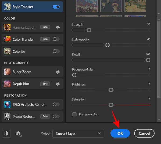Select the Style Transfer filter label
Screen dimensions: 161x144
pos(23,7)
